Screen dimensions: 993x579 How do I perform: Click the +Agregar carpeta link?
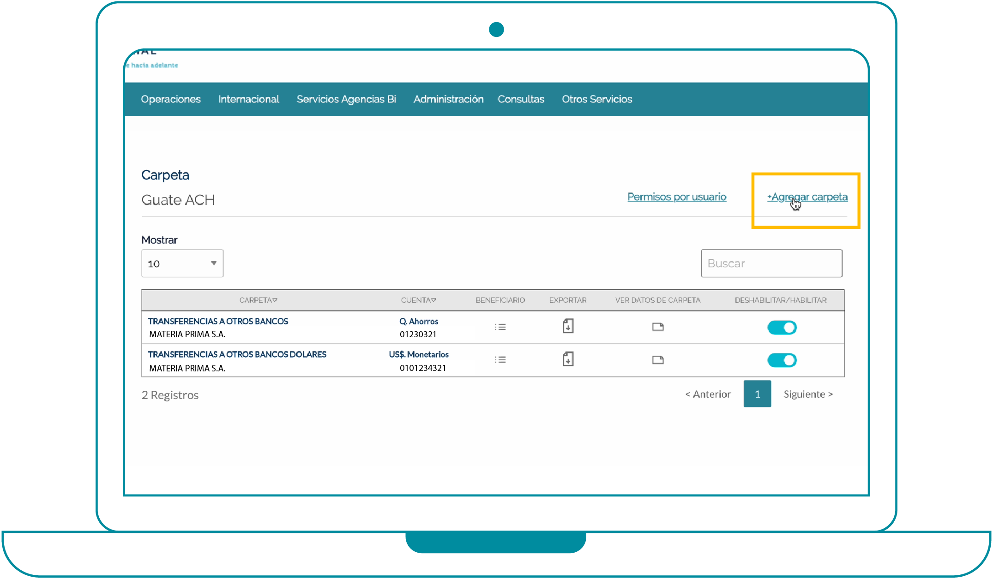click(x=807, y=197)
